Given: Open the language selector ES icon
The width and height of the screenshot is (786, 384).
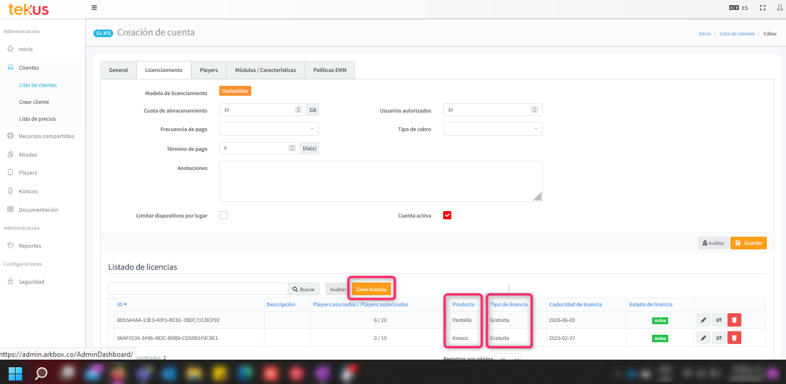Looking at the screenshot, I should [738, 8].
